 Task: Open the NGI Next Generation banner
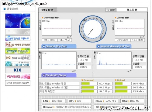click(x=18, y=58)
